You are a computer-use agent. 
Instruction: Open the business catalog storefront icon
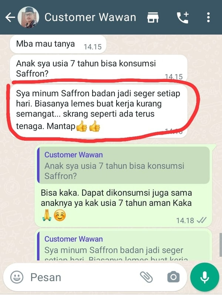click(153, 17)
